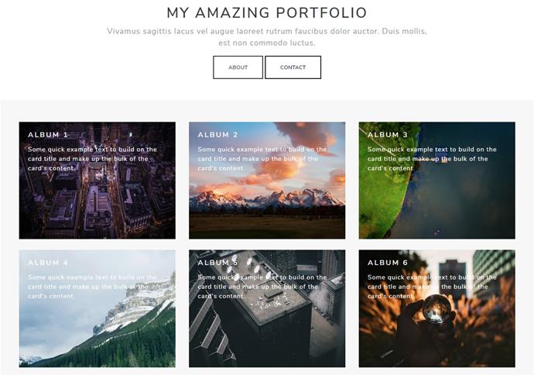Open the night city aerial photo card
The height and width of the screenshot is (375, 534).
(x=98, y=181)
